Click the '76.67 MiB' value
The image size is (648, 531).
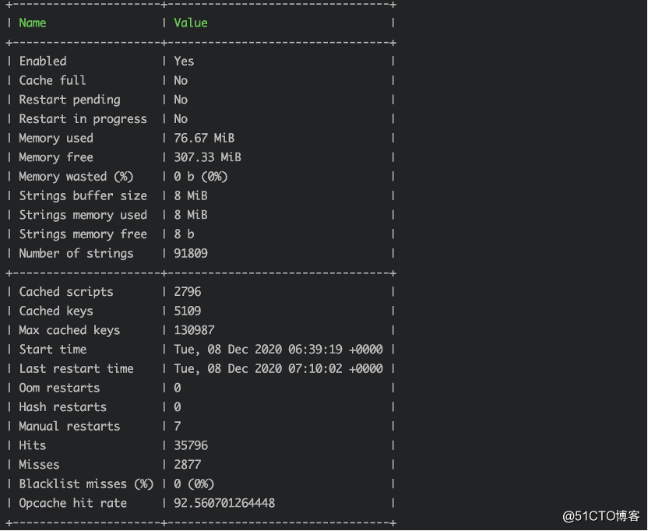[x=204, y=138]
